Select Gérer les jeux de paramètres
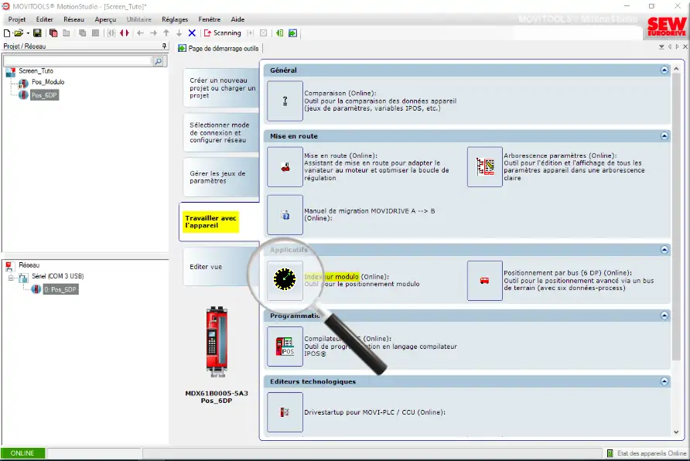The width and height of the screenshot is (690, 461). click(x=222, y=177)
